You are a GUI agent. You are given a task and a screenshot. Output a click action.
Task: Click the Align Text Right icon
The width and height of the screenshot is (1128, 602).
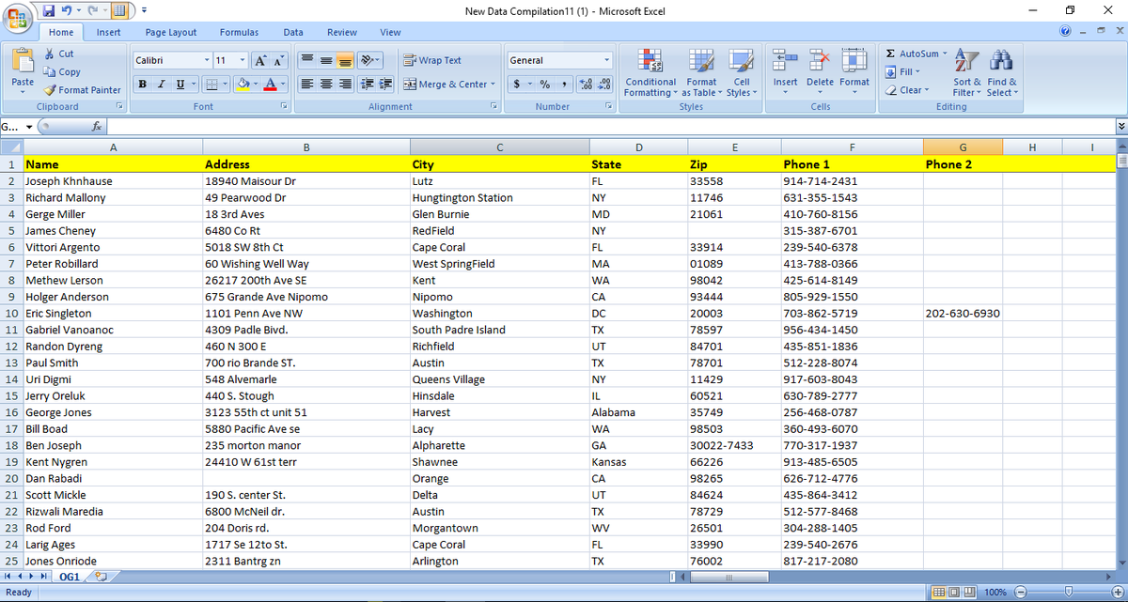coord(344,85)
